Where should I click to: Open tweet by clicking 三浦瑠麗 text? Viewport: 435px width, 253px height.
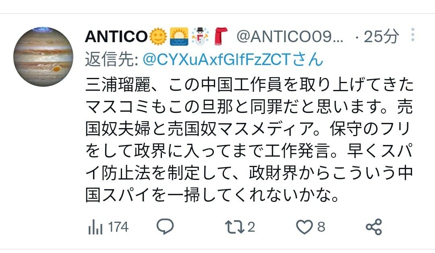coord(118,85)
